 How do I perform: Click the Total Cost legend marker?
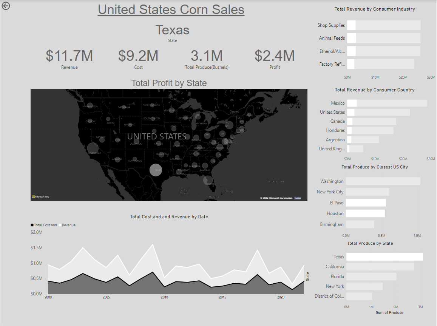tap(32, 225)
